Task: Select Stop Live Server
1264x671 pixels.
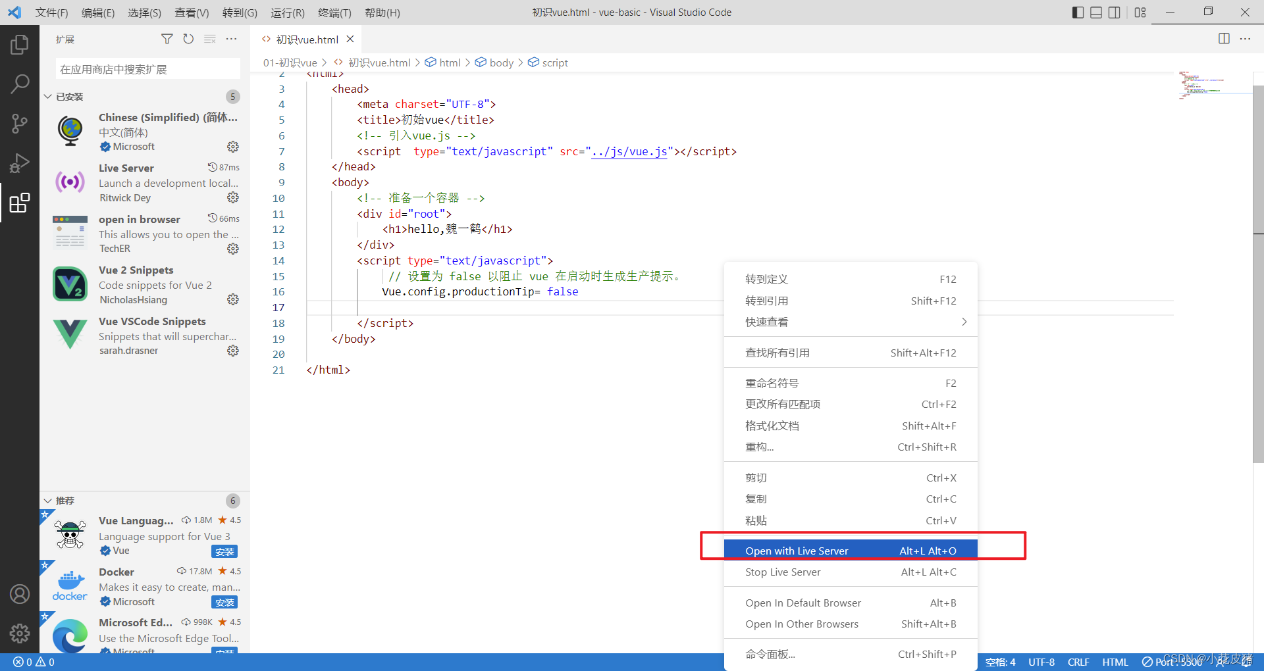Action: [851, 572]
